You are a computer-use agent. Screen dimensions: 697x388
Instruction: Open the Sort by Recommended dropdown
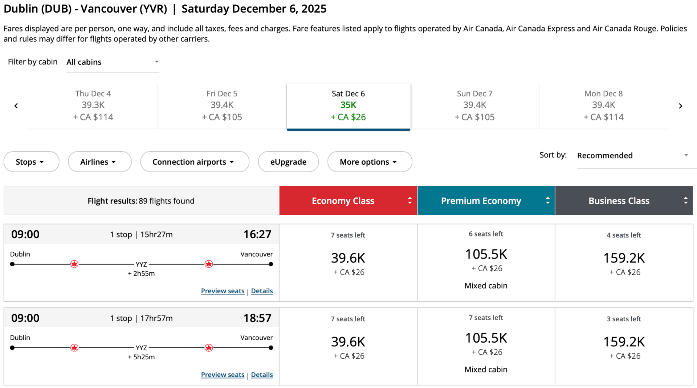coord(633,156)
